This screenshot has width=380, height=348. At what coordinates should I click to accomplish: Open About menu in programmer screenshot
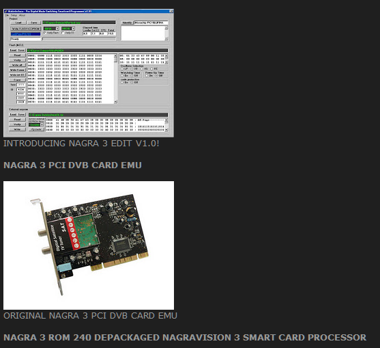22,15
